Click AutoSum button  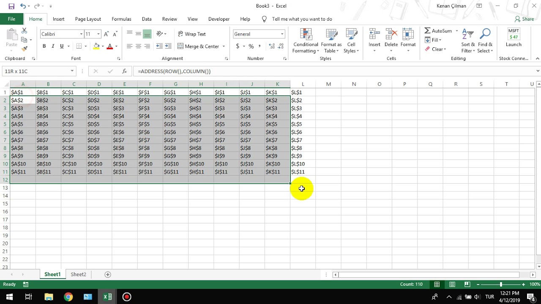(438, 31)
